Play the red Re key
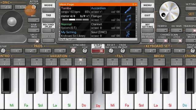The image size is (196, 110). click(98, 100)
